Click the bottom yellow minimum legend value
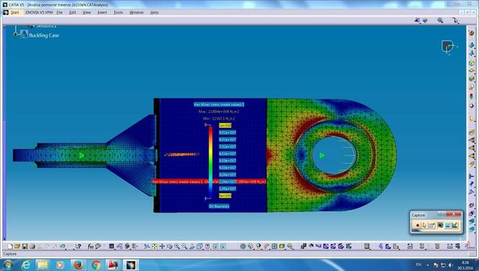 (225, 195)
